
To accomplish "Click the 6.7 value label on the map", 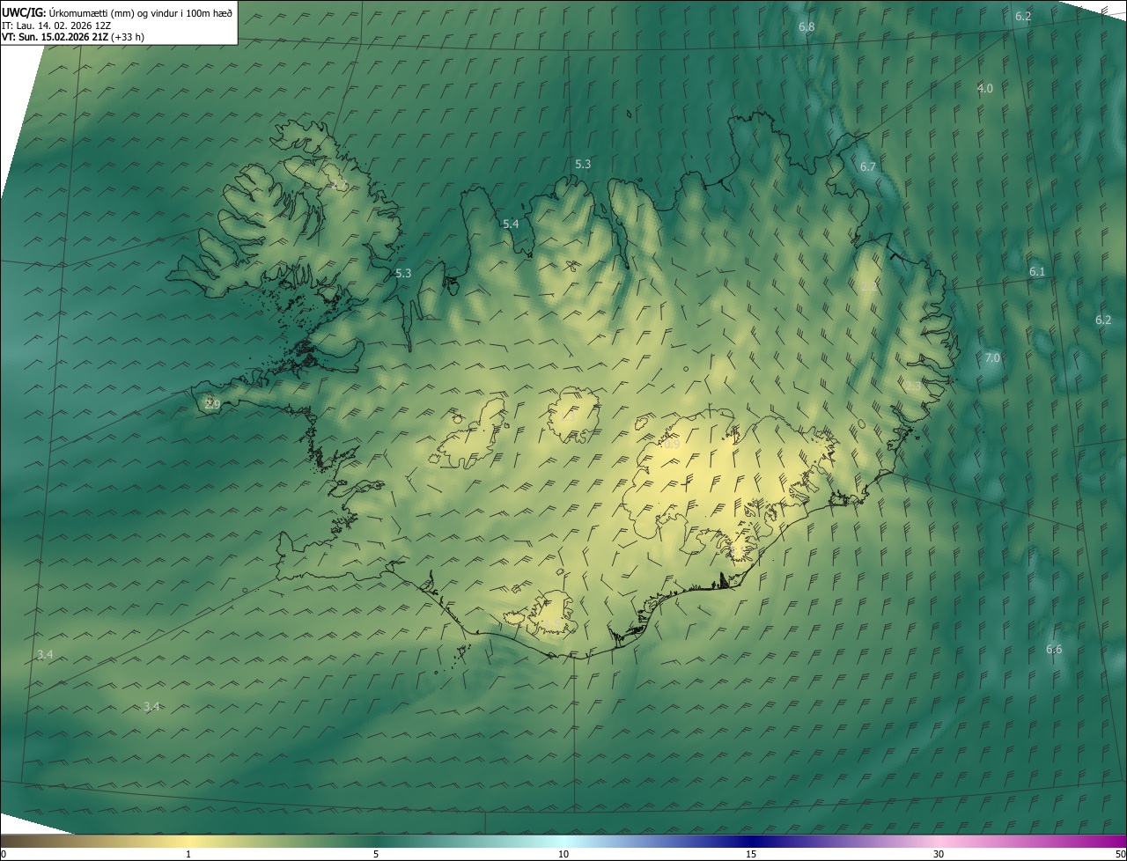I will [x=868, y=166].
